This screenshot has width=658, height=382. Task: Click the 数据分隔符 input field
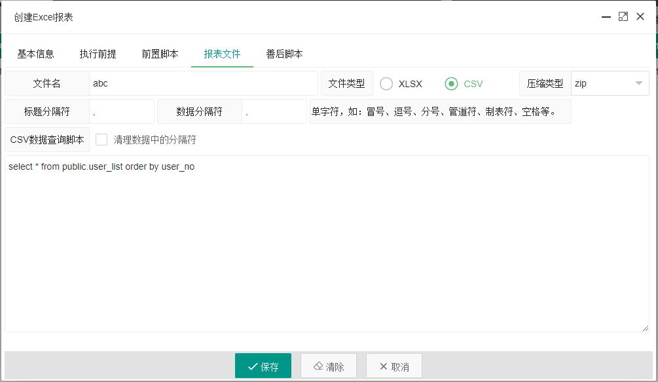click(274, 111)
